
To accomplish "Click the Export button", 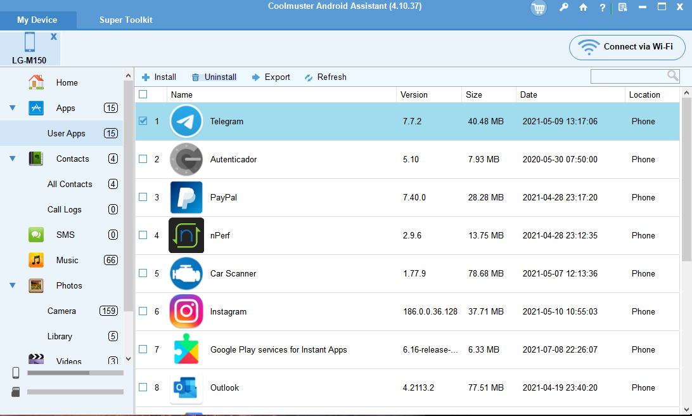I will [271, 77].
